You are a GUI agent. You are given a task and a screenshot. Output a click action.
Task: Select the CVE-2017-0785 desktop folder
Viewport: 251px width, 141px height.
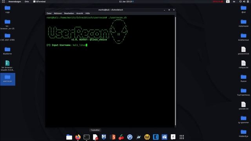7,37
